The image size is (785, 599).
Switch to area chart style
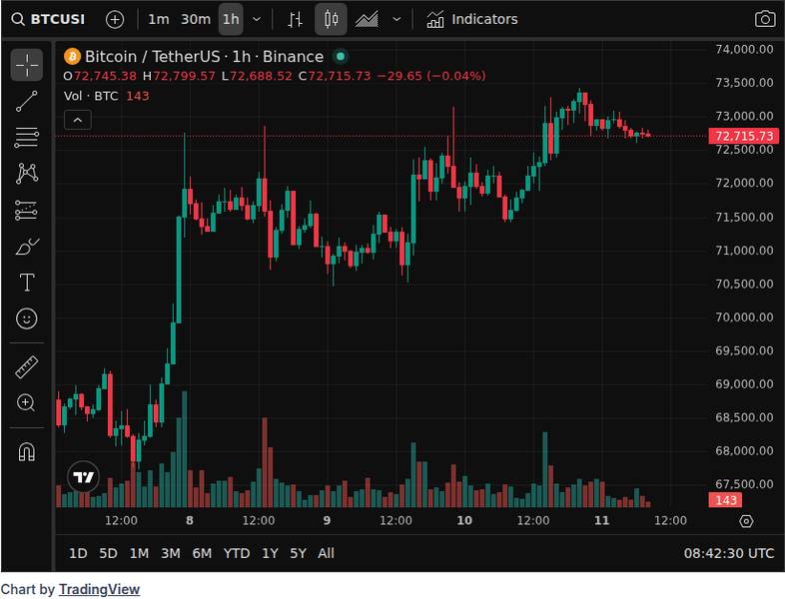pos(367,20)
